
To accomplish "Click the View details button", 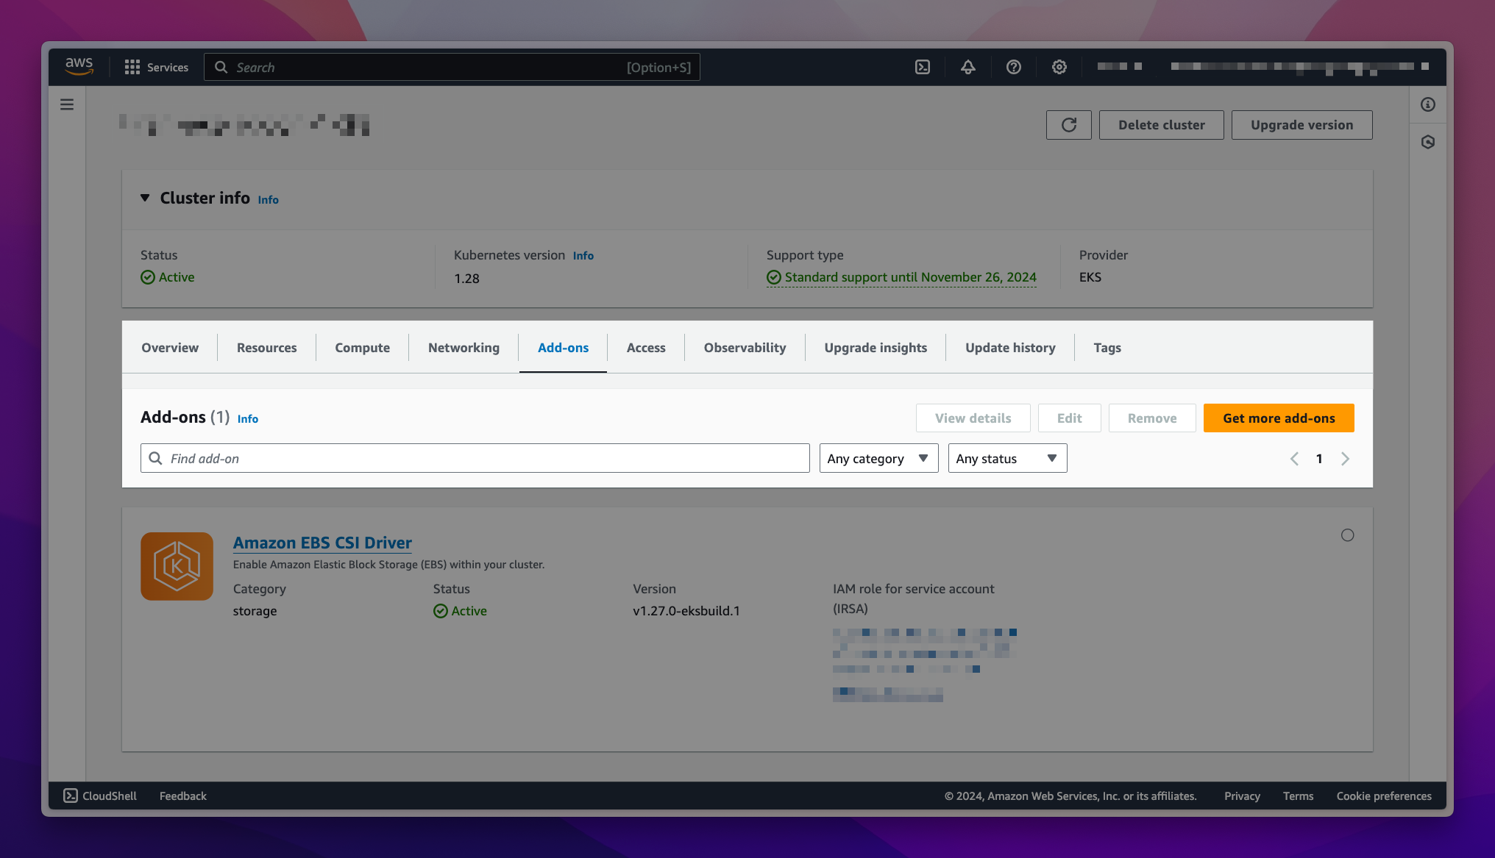I will coord(973,418).
